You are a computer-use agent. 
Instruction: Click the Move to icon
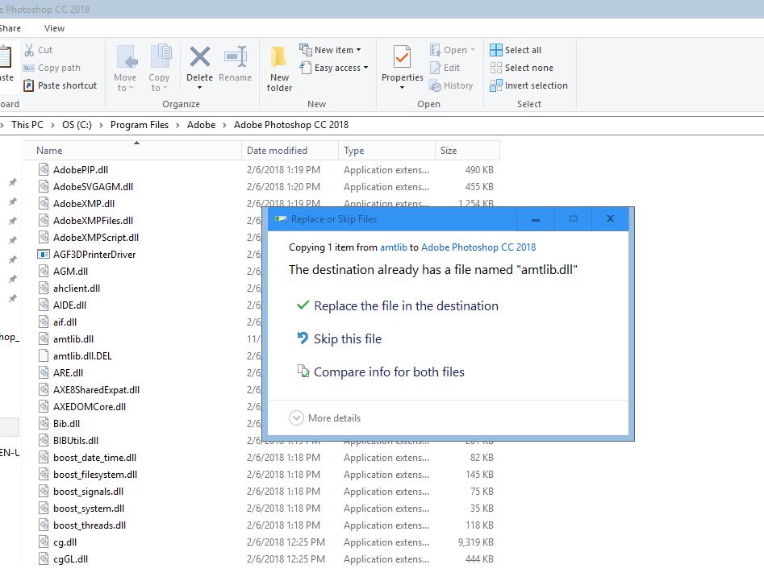127,57
